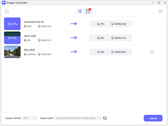Screen dimensions: 168x126
Task: Click the 100.0% progress thumbnail of dwsample-heic-4k
Action: pos(12,24)
